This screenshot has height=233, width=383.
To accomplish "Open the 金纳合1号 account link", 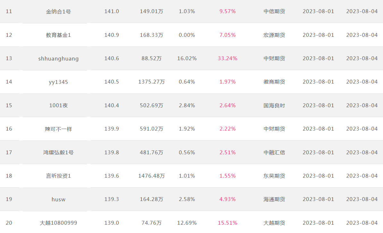I will pyautogui.click(x=58, y=12).
